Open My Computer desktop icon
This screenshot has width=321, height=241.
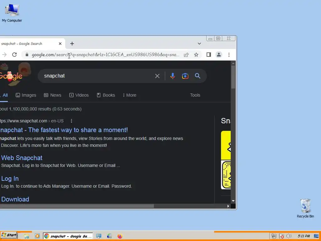pos(12,13)
